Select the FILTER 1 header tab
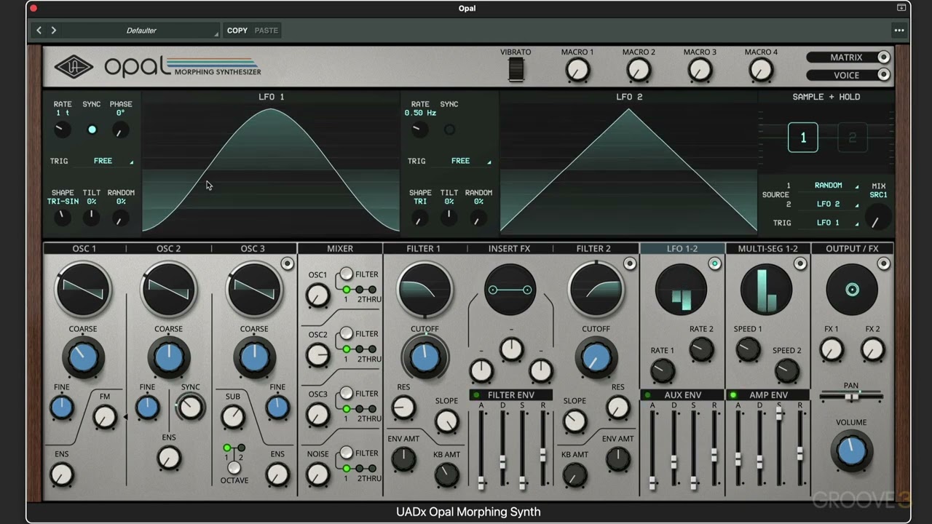Viewport: 932px width, 524px height. click(424, 248)
